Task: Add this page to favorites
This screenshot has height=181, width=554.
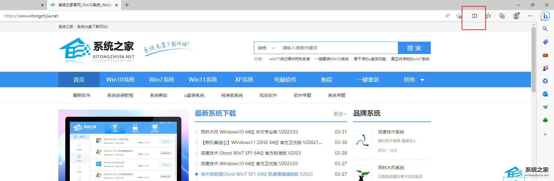Action: [459, 16]
